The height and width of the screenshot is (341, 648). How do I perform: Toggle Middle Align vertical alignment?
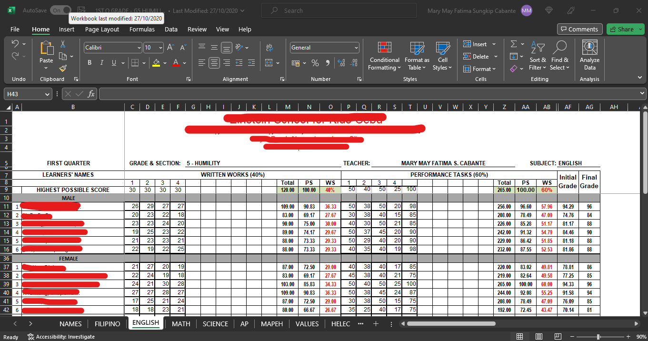click(214, 48)
